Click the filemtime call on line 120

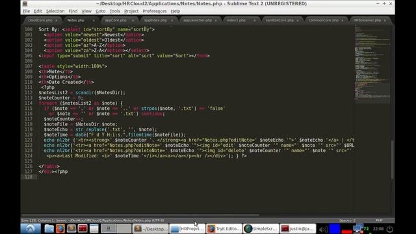[x=140, y=135]
